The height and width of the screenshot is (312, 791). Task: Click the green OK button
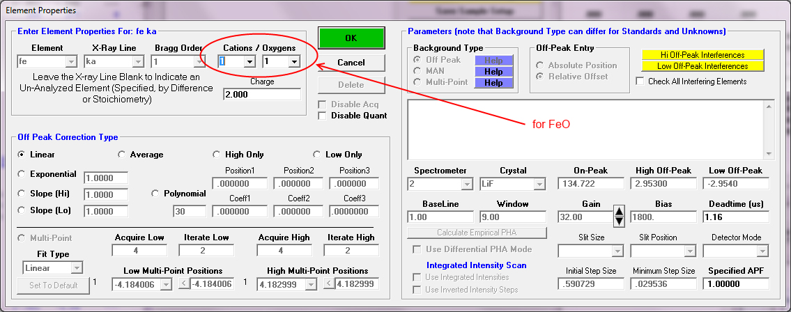(x=351, y=38)
